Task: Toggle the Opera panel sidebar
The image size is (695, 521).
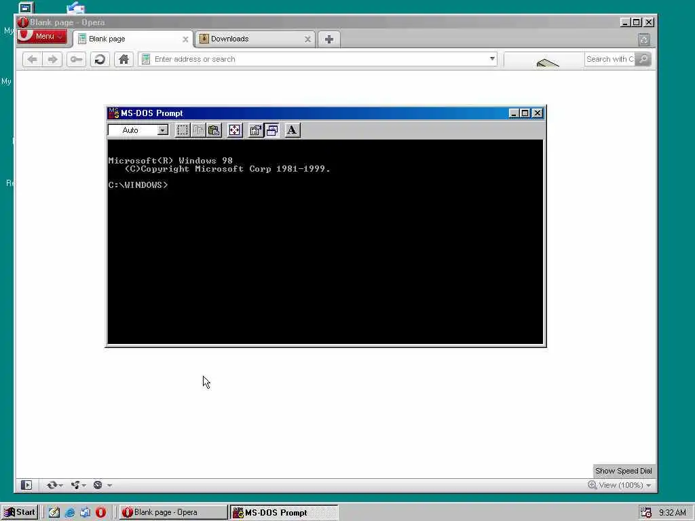Action: pyautogui.click(x=26, y=485)
